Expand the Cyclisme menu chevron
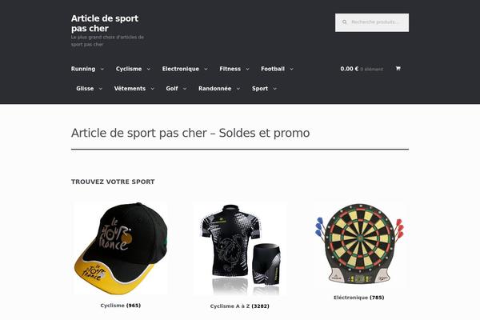Screen dimensions: 480x320 pyautogui.click(x=149, y=69)
